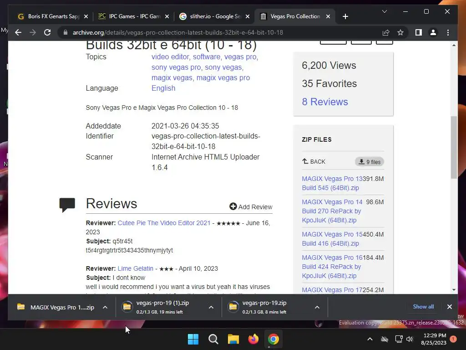The width and height of the screenshot is (466, 350).
Task: Open a new browser tab
Action: pyautogui.click(x=345, y=16)
